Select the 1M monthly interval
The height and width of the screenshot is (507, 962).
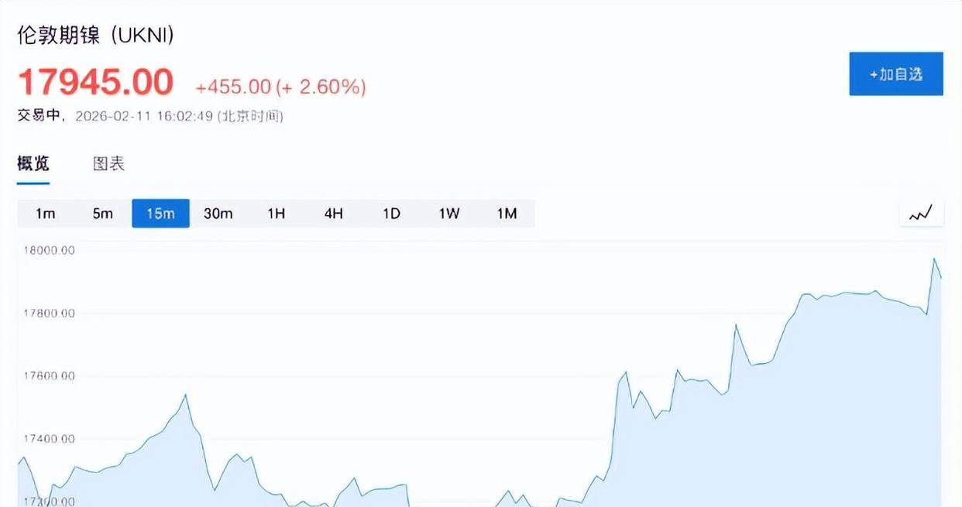click(x=507, y=214)
